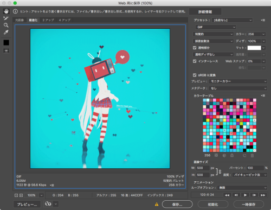Screen dimensions: 271x210
Task: Click the 一時保存 button
Action: (x=249, y=205)
